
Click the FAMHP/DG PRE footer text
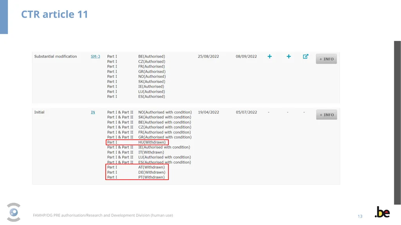[x=103, y=215]
